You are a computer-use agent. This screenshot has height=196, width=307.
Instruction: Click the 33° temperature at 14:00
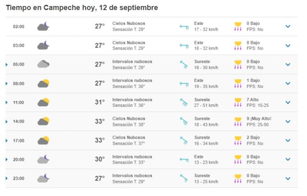click(100, 121)
